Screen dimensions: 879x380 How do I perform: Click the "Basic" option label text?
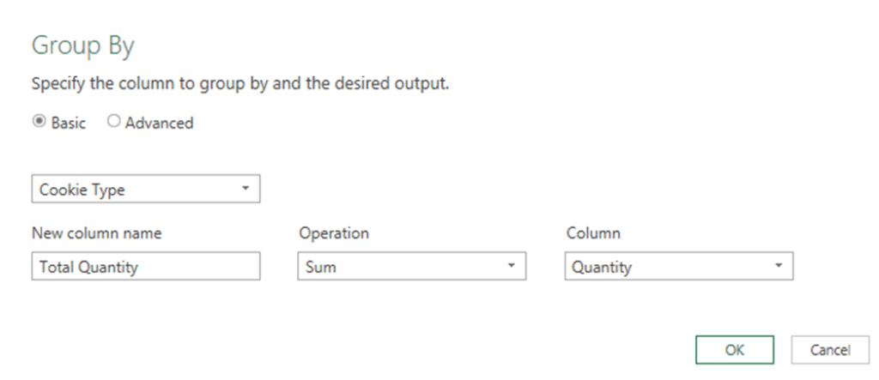click(x=68, y=123)
